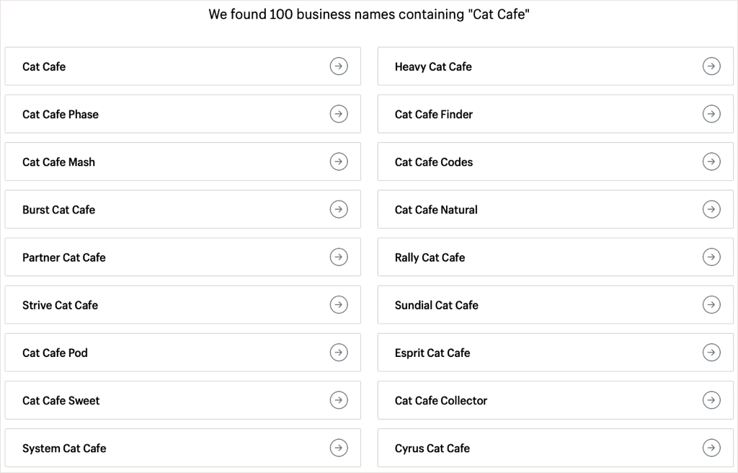Open the Cat Cafe Collector name card
This screenshot has width=738, height=473.
coord(441,400)
